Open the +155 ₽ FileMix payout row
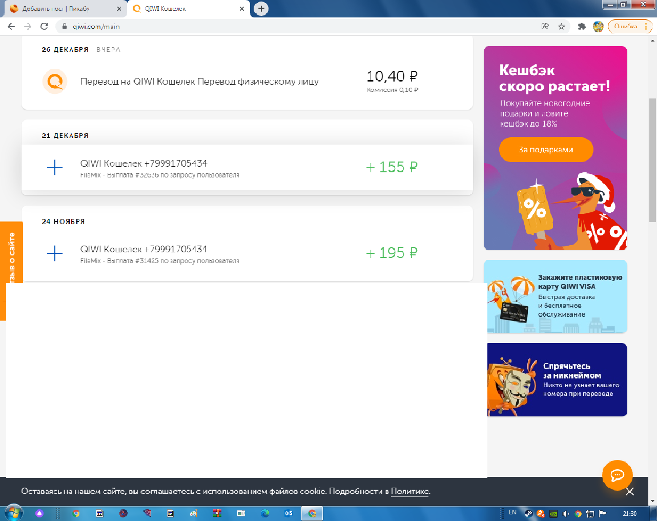 [247, 168]
